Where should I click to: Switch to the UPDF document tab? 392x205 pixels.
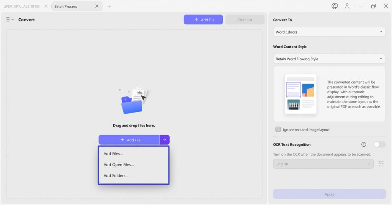[x=22, y=6]
